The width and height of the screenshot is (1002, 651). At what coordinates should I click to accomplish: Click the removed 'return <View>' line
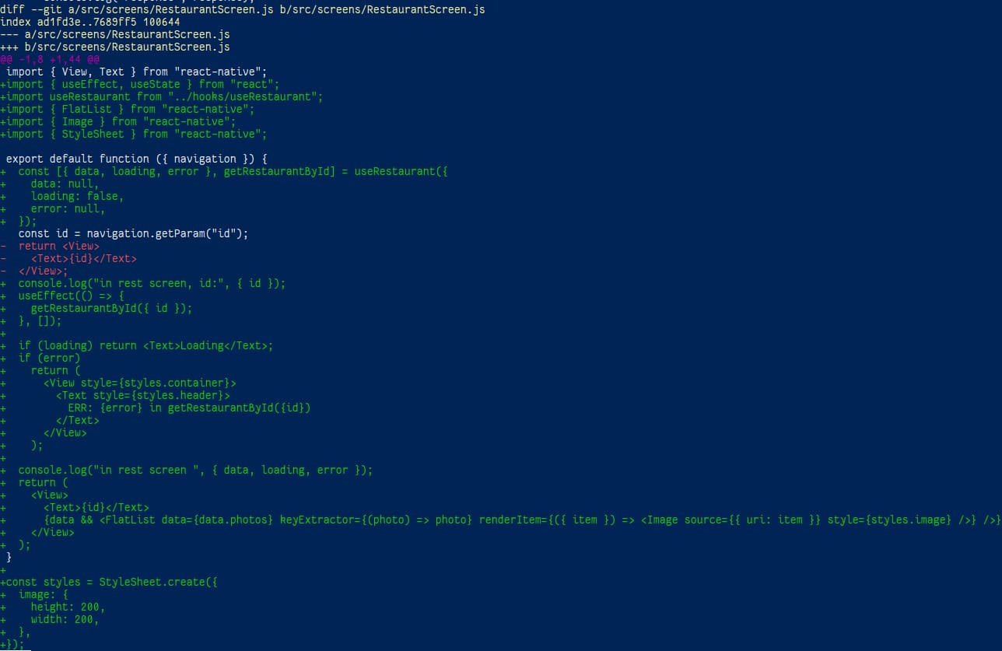(x=59, y=246)
